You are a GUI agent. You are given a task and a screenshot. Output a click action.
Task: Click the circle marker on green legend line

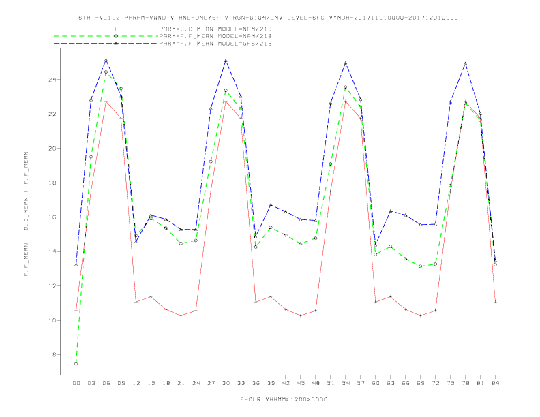tap(116, 36)
